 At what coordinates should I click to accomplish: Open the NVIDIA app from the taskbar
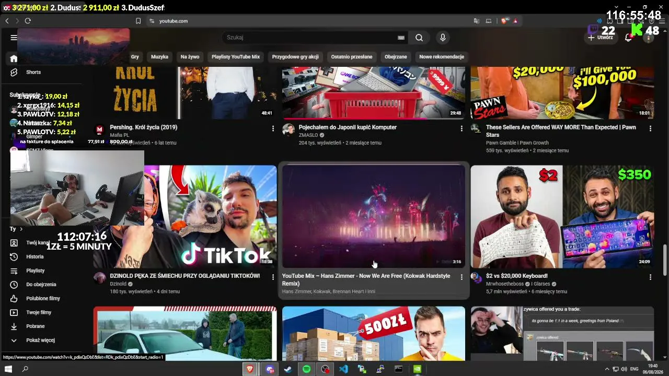click(417, 369)
